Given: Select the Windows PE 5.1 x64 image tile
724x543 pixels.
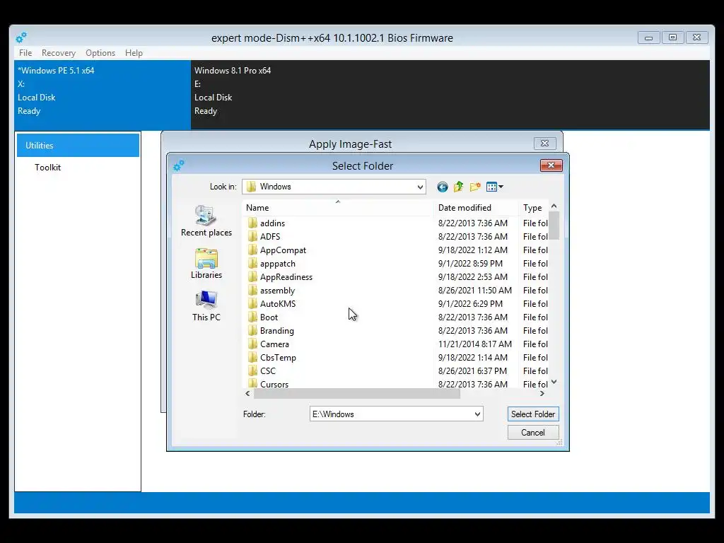Looking at the screenshot, I should [x=103, y=95].
